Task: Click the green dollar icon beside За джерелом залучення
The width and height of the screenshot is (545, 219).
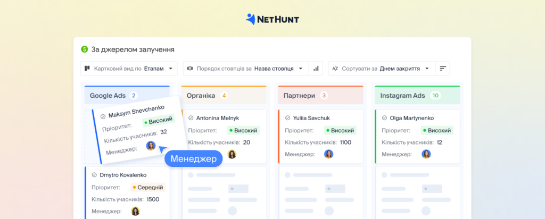Action: 85,49
